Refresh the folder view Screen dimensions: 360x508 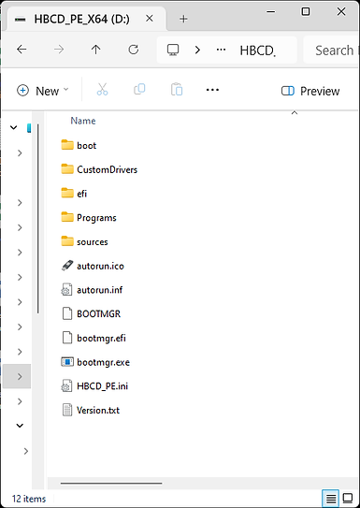pyautogui.click(x=133, y=50)
